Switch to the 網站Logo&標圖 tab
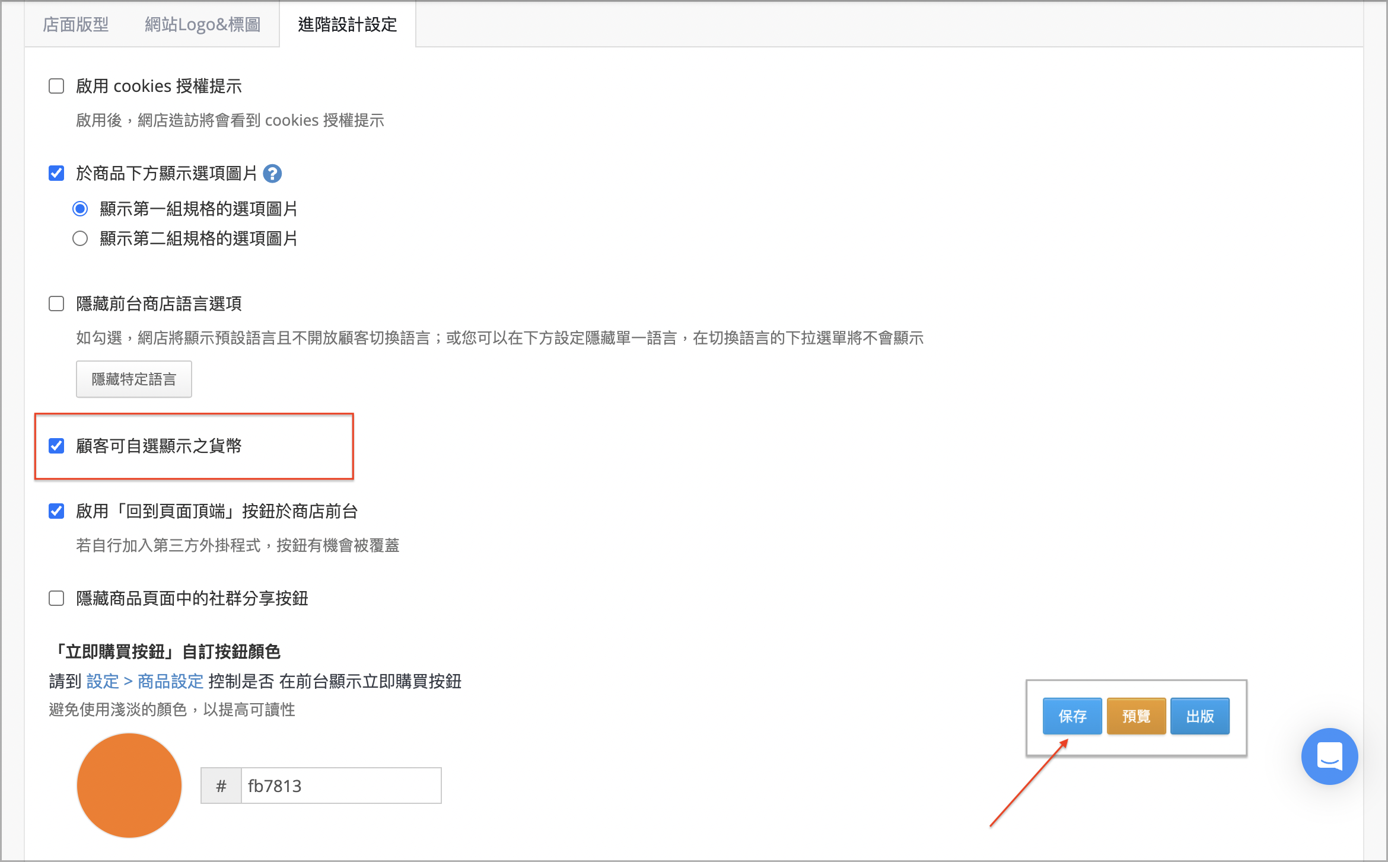Image resolution: width=1388 pixels, height=862 pixels. (x=202, y=24)
